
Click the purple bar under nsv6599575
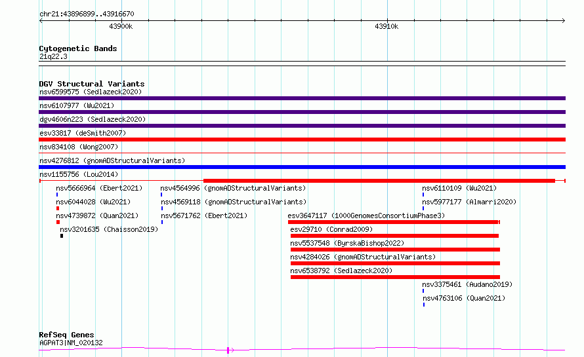302,98
